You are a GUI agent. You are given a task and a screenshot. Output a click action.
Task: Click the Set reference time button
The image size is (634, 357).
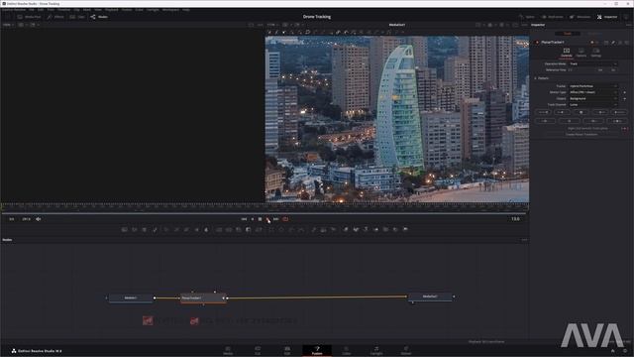[600, 70]
